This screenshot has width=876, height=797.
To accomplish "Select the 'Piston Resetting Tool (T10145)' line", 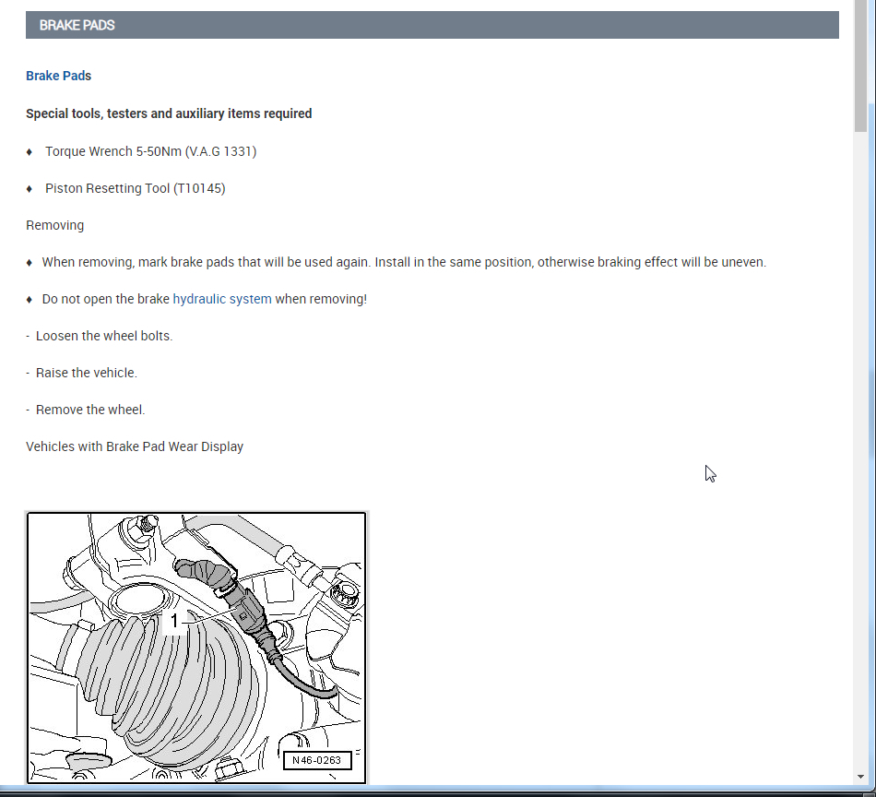I will tap(136, 188).
